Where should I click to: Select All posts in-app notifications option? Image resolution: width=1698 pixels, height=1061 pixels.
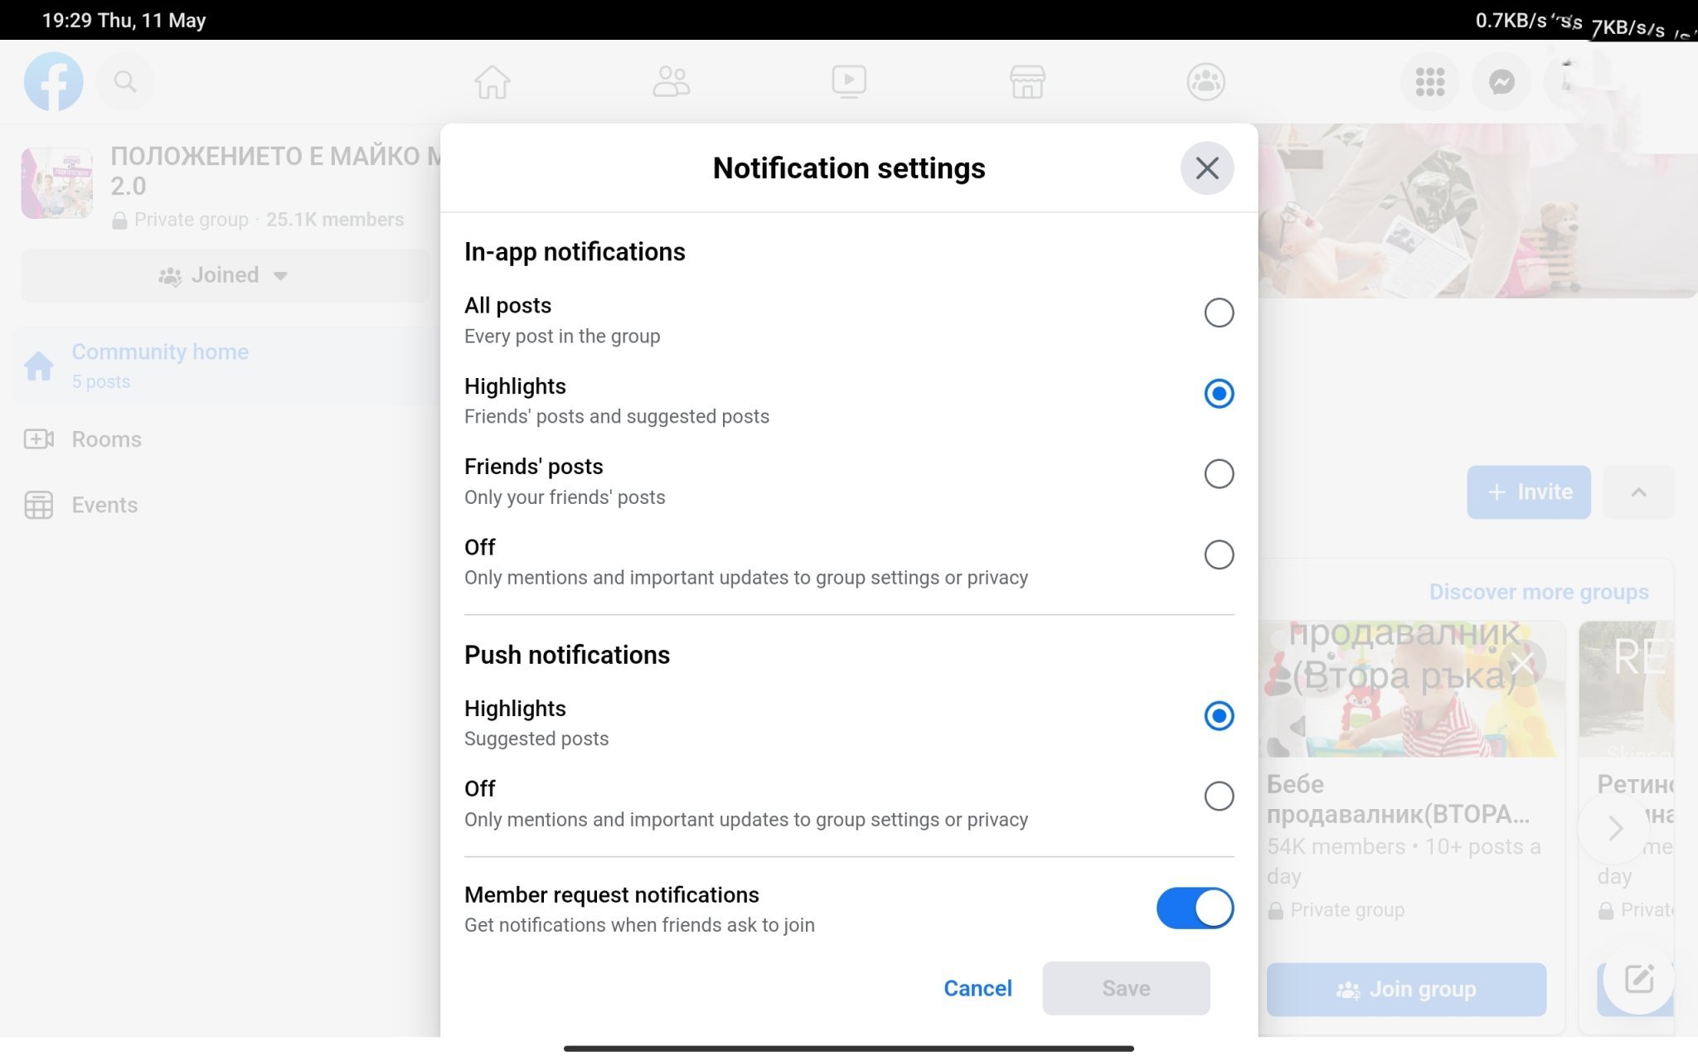click(1218, 312)
